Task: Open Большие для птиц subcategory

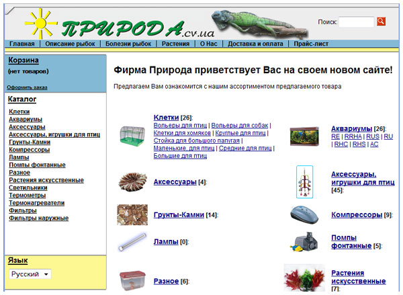Action: point(180,156)
